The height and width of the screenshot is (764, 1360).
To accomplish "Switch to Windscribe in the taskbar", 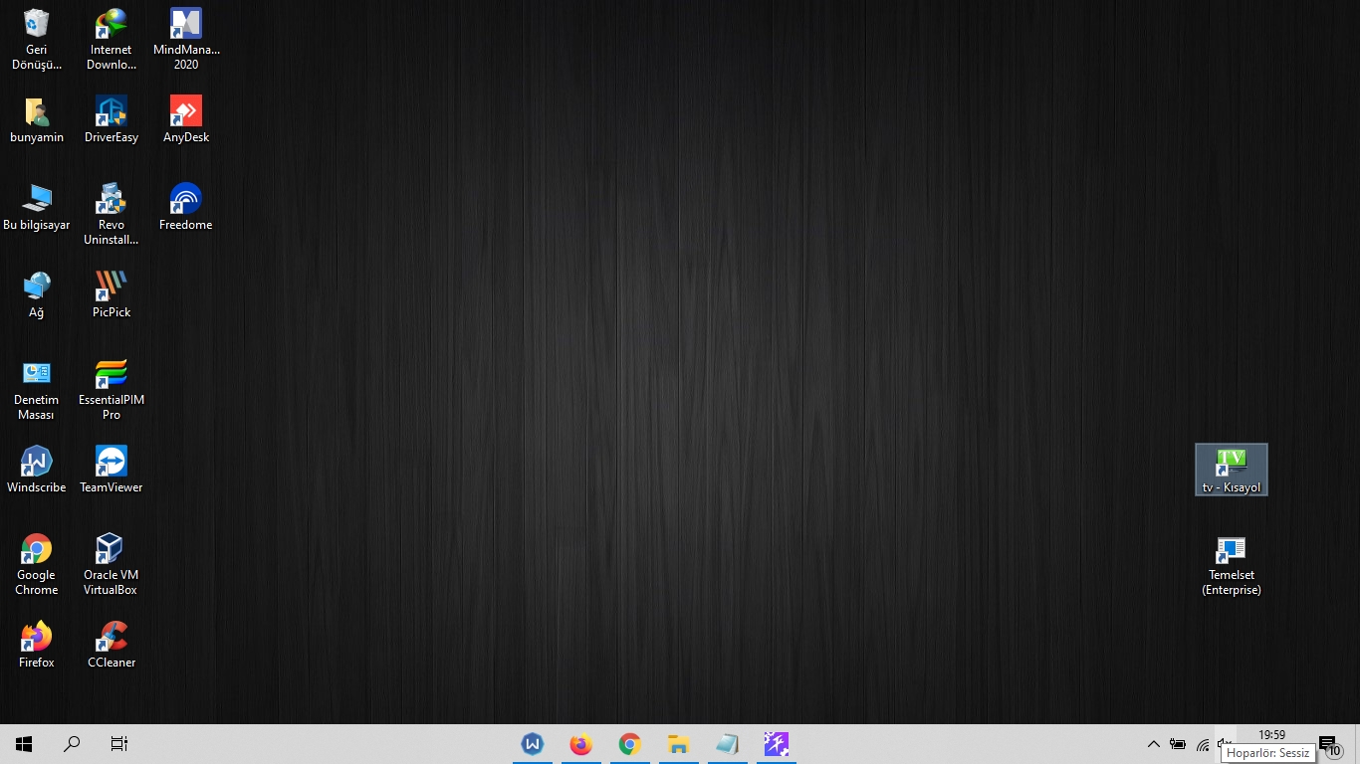I will pyautogui.click(x=533, y=744).
